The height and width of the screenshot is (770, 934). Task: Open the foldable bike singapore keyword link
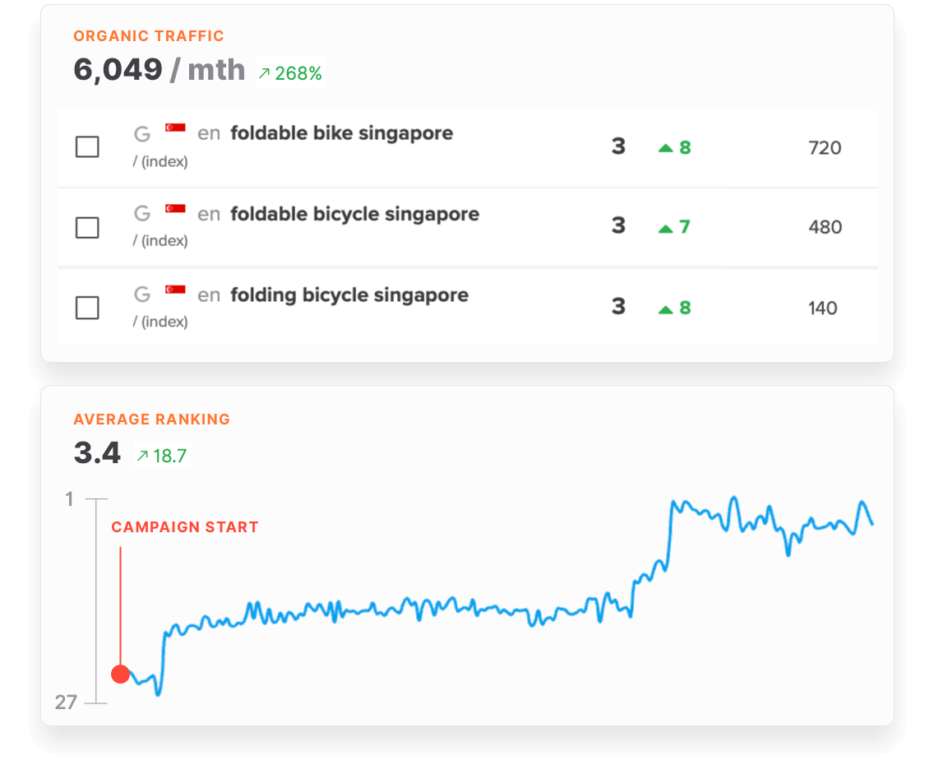point(342,132)
